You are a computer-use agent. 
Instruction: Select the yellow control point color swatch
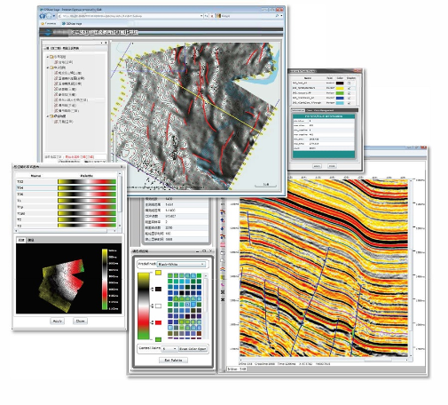coord(159,273)
